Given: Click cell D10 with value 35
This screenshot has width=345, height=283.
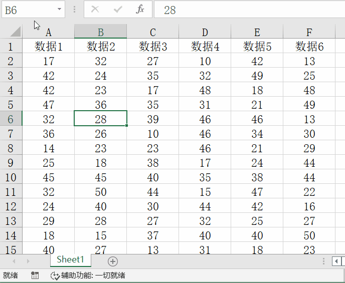Looking at the screenshot, I should [205, 176].
